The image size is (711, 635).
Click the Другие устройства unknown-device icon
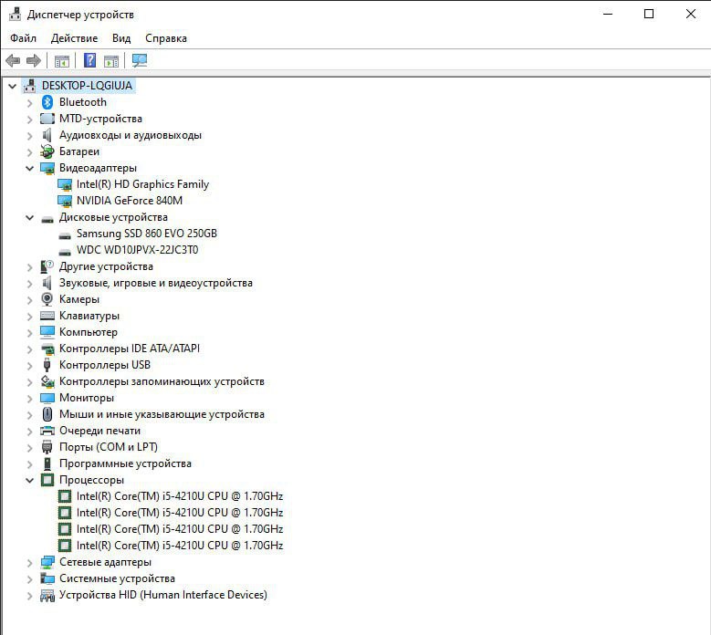click(47, 266)
